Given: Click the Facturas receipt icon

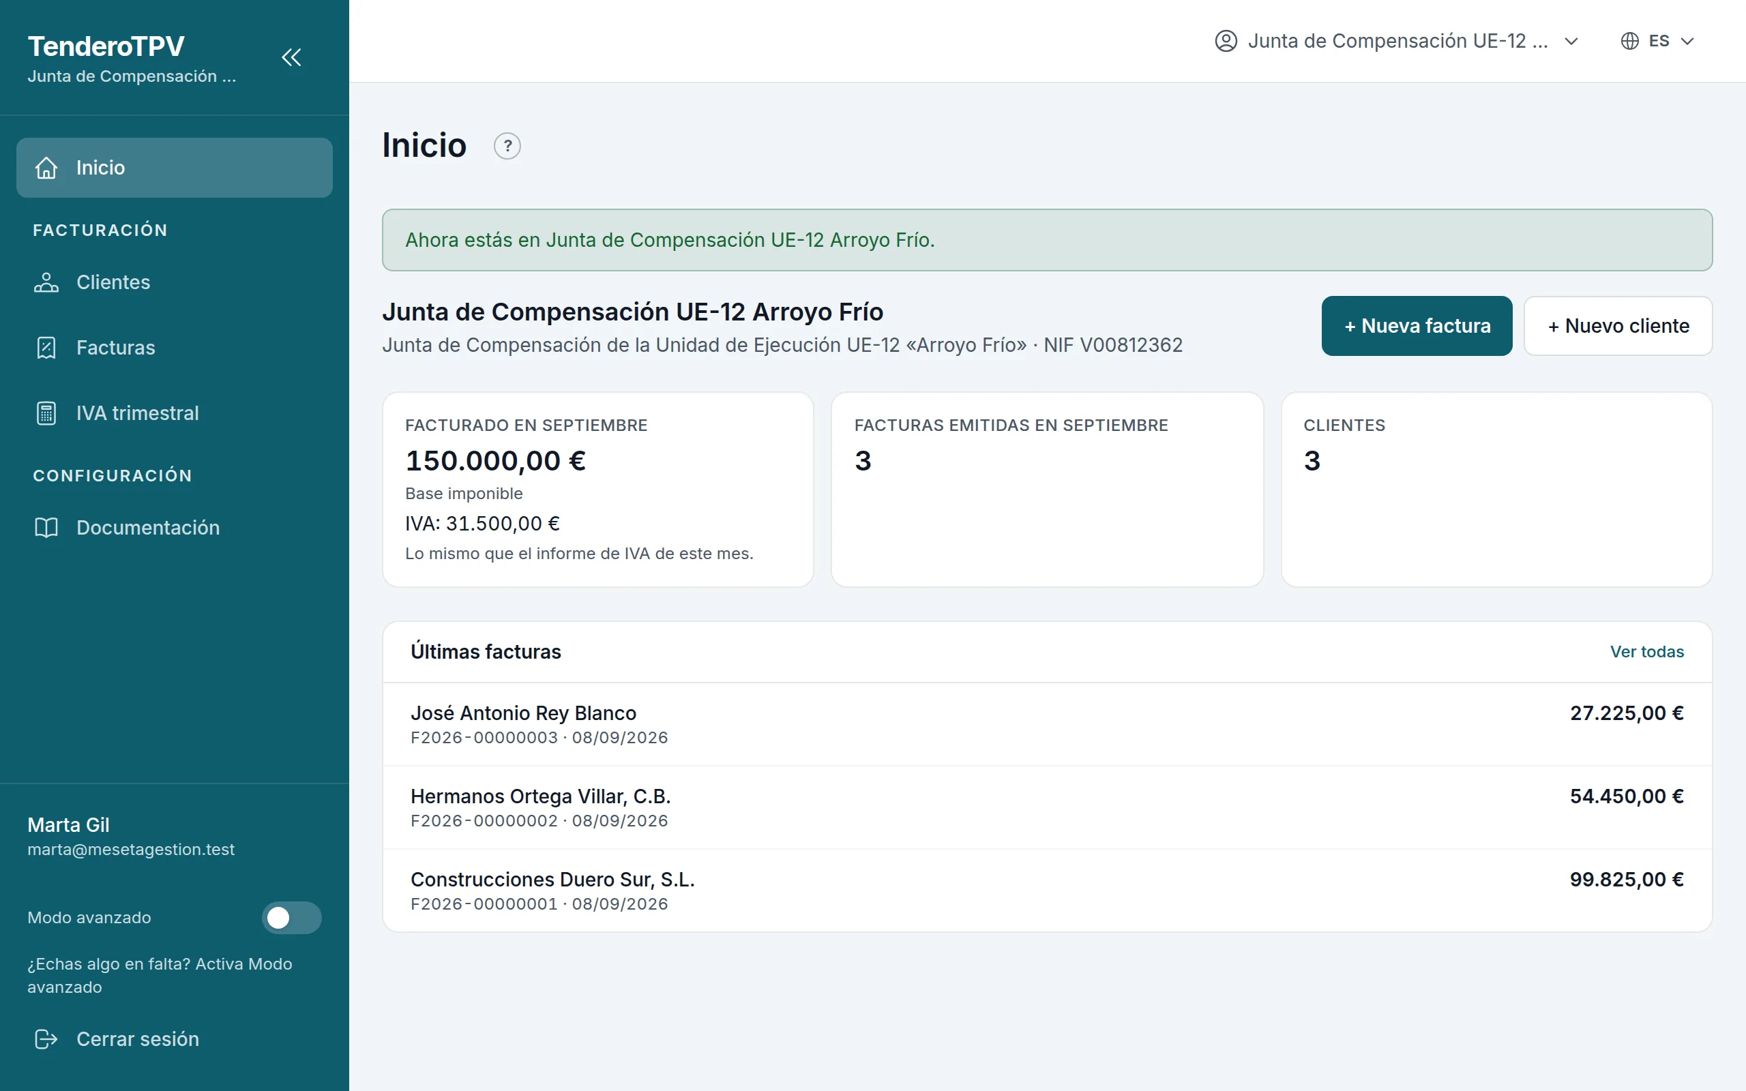Looking at the screenshot, I should click(x=46, y=348).
